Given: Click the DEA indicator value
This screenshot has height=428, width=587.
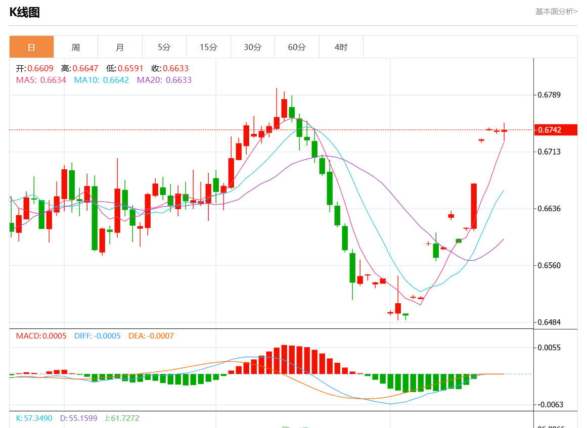Looking at the screenshot, I should pyautogui.click(x=151, y=336).
